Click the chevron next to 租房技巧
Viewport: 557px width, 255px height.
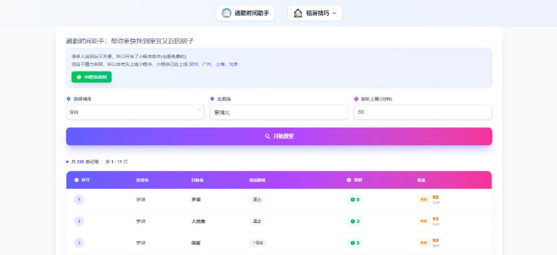pyautogui.click(x=334, y=13)
